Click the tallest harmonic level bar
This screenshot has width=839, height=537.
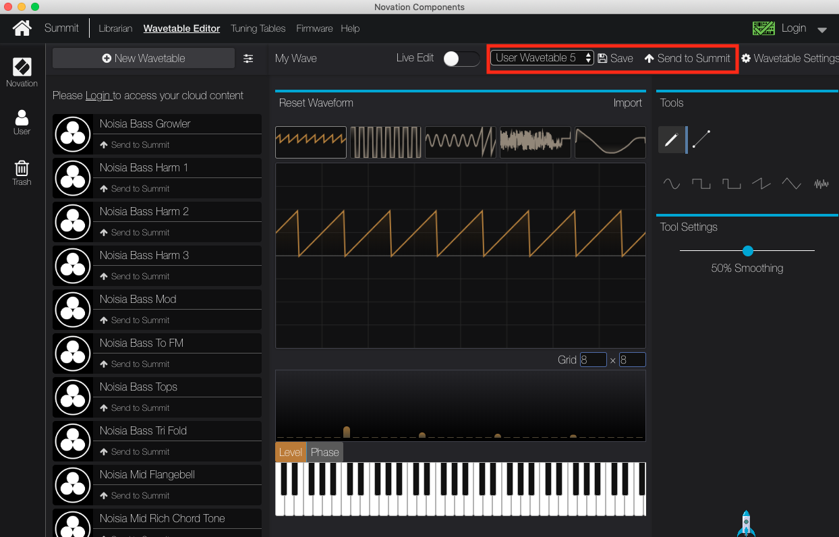pyautogui.click(x=347, y=432)
